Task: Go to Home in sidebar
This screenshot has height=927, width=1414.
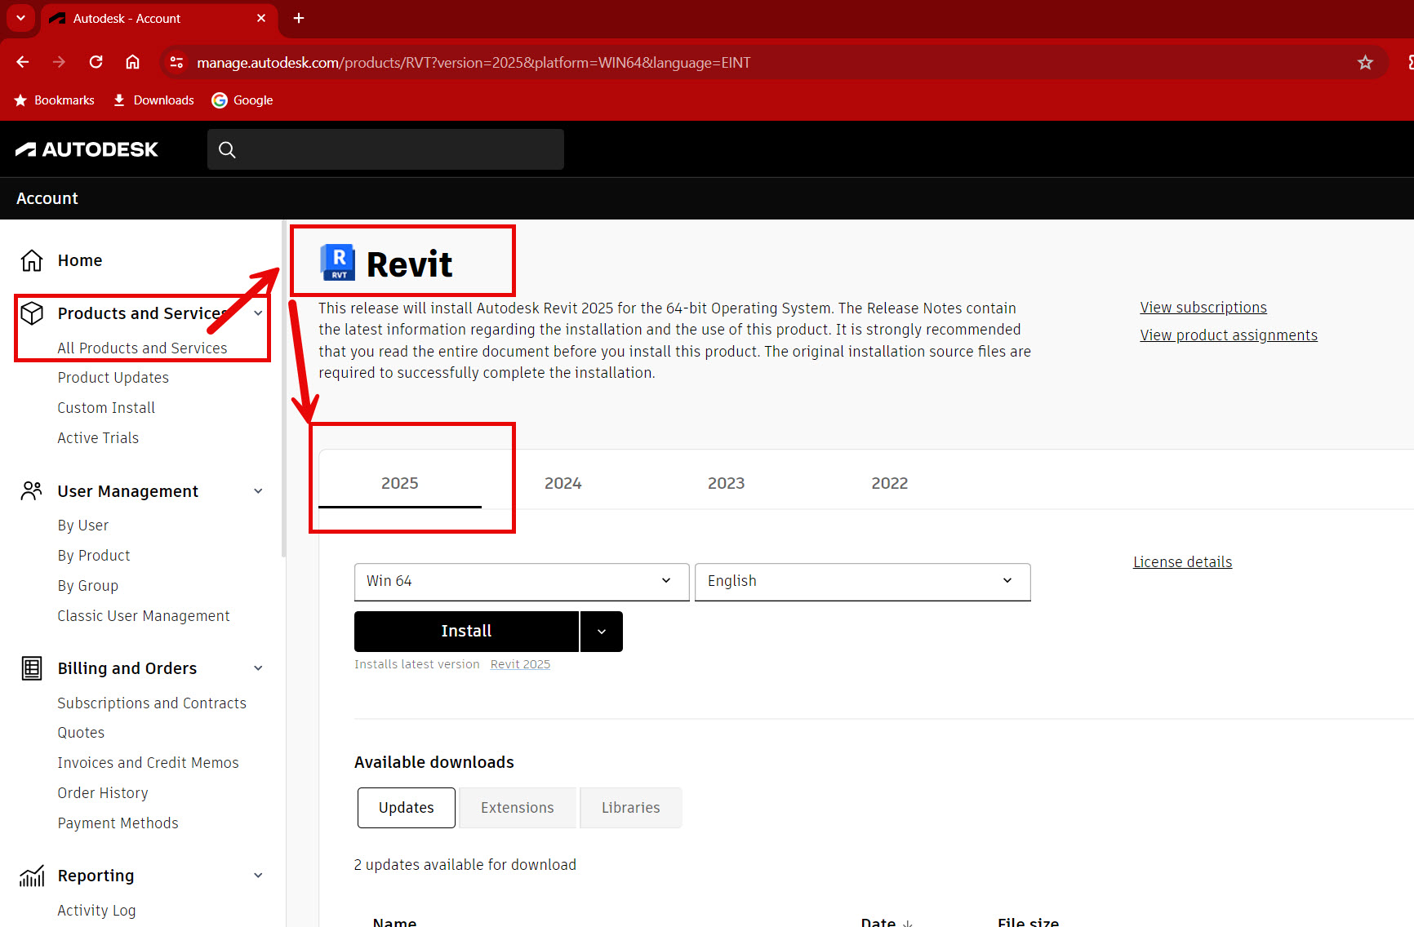Action: [x=80, y=260]
